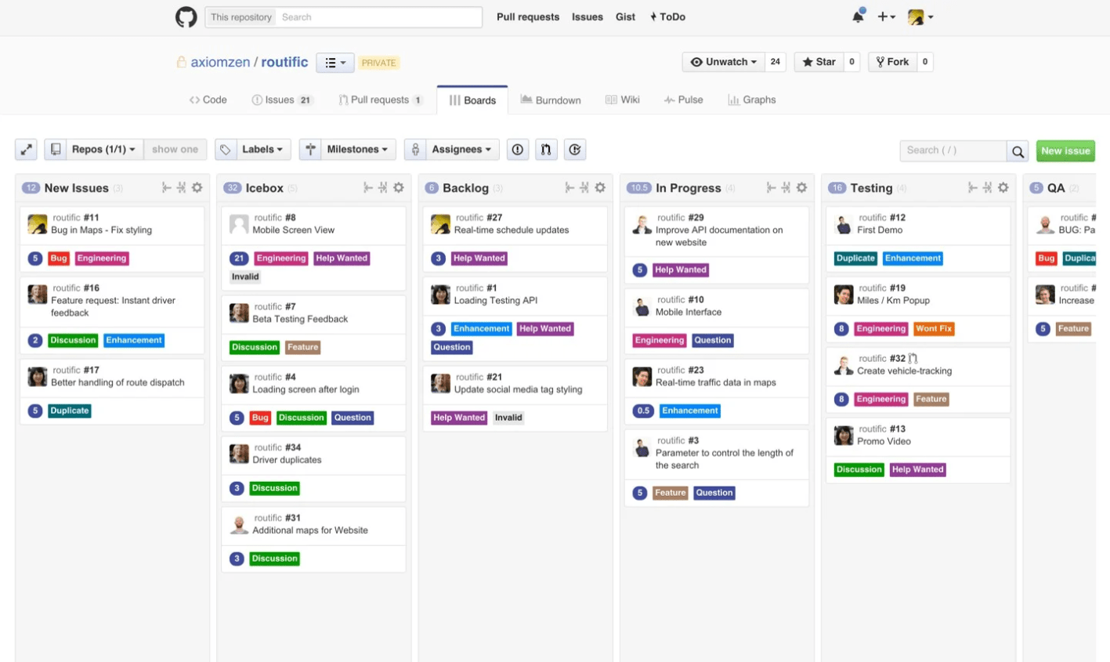Image resolution: width=1110 pixels, height=662 pixels.
Task: Toggle the 'show one' repos button
Action: (x=175, y=150)
